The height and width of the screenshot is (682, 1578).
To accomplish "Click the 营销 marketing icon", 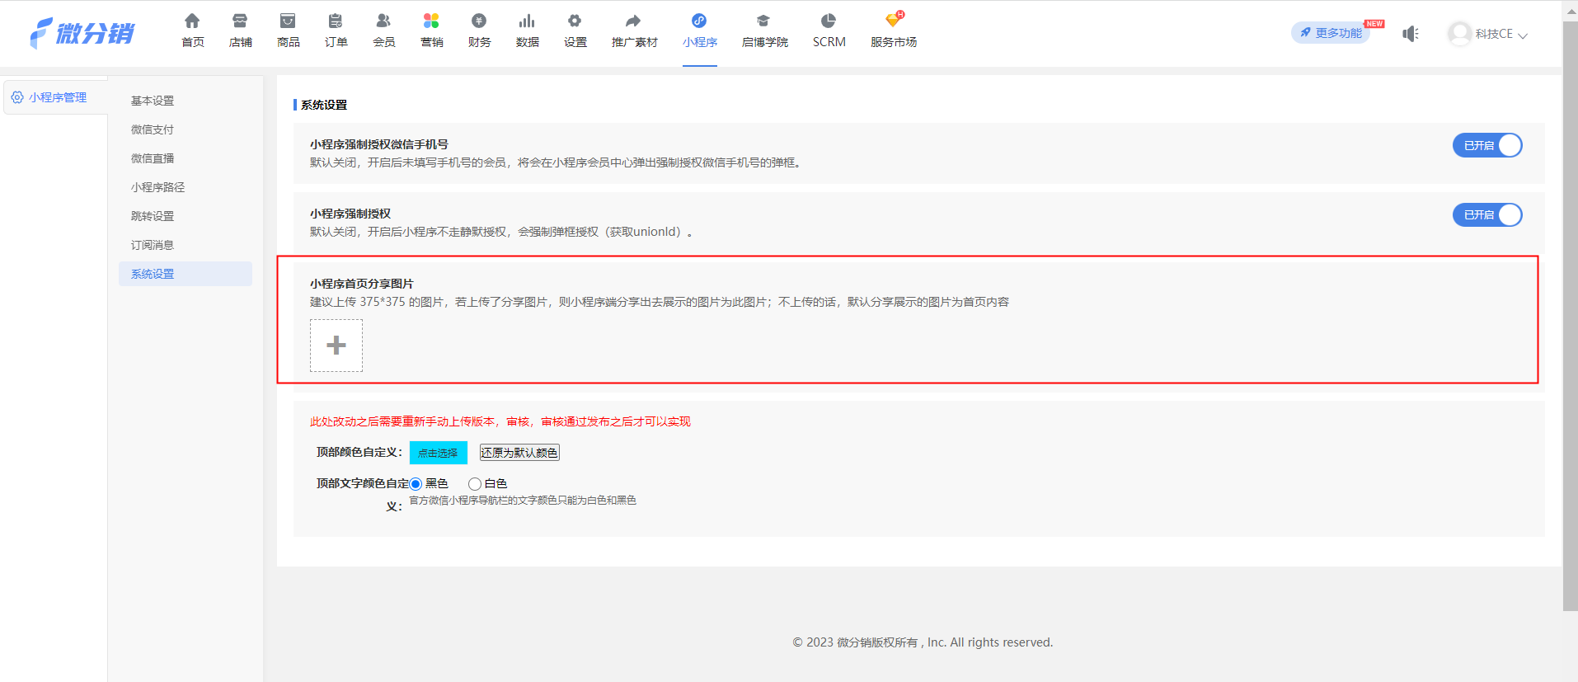I will click(x=431, y=21).
